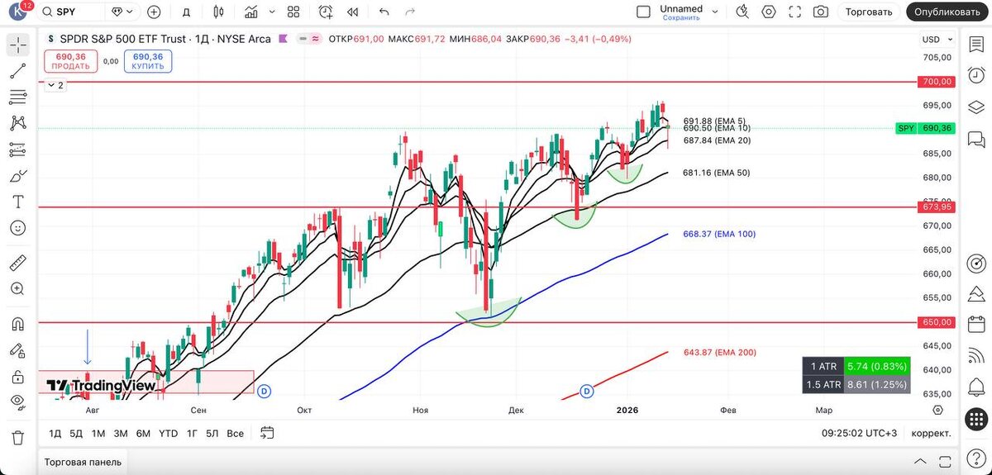
Task: Click the Сохранить save link
Action: pos(681,17)
